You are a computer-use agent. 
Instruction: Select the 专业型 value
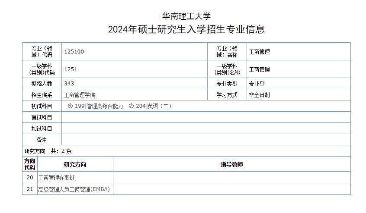[x=257, y=84]
